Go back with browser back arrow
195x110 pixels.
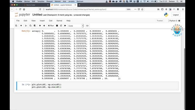(12, 9)
